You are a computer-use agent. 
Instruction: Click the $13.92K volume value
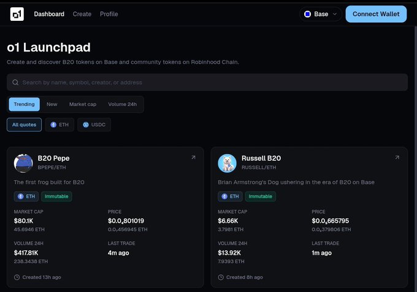click(x=229, y=253)
